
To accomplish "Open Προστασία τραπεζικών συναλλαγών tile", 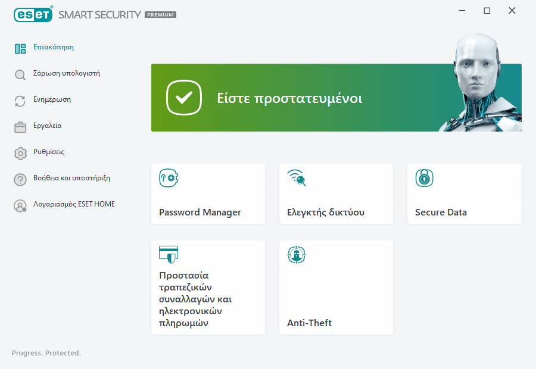I will click(208, 287).
